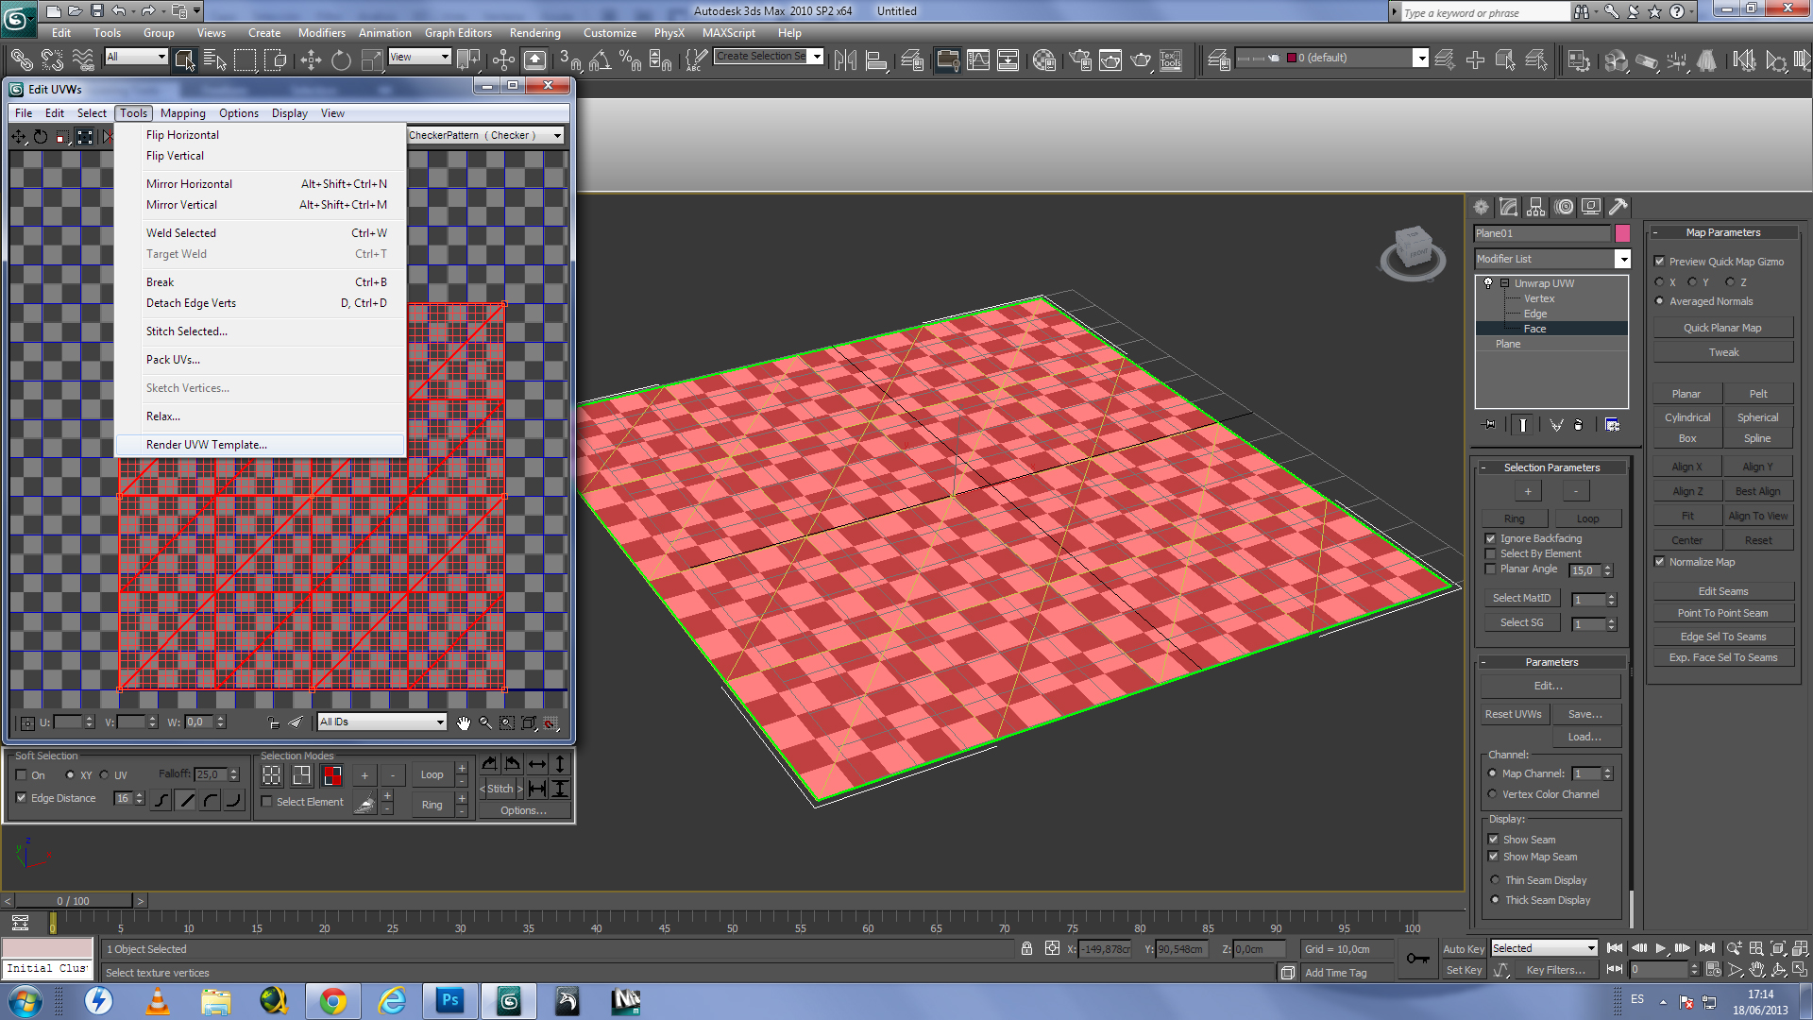Click the Render teapot icon in main toolbar
Image resolution: width=1813 pixels, height=1020 pixels.
[1141, 60]
